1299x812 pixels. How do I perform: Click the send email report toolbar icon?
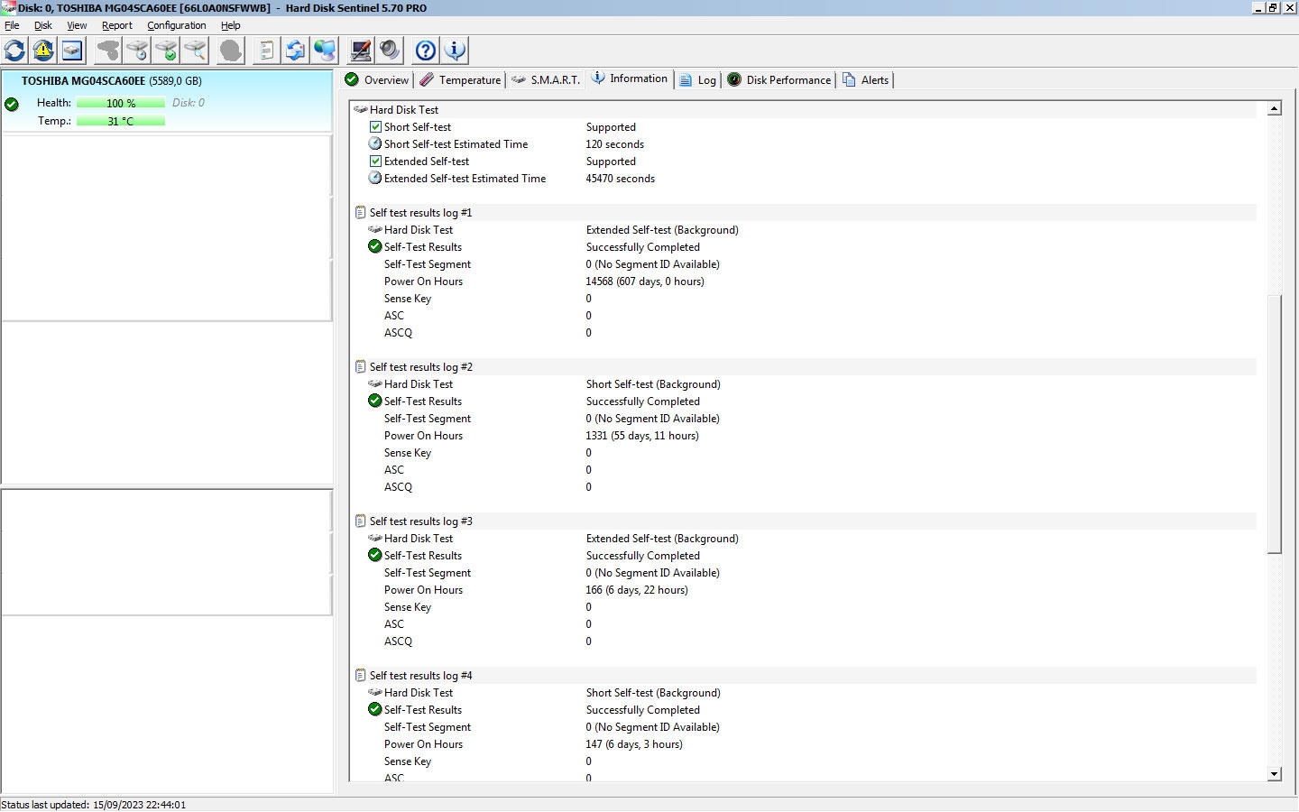295,51
